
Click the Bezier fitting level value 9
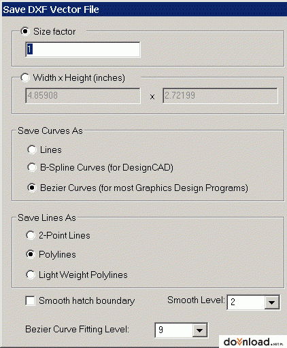pos(174,330)
